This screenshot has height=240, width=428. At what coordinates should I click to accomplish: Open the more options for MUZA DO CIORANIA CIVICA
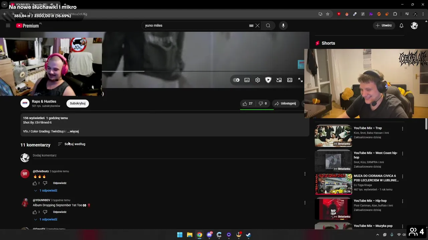(x=403, y=176)
